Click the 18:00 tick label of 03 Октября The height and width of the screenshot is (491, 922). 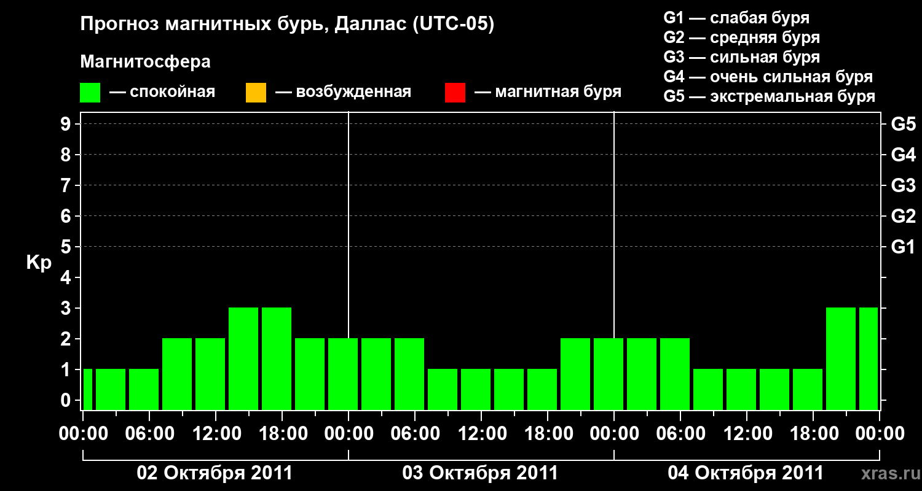click(x=548, y=434)
